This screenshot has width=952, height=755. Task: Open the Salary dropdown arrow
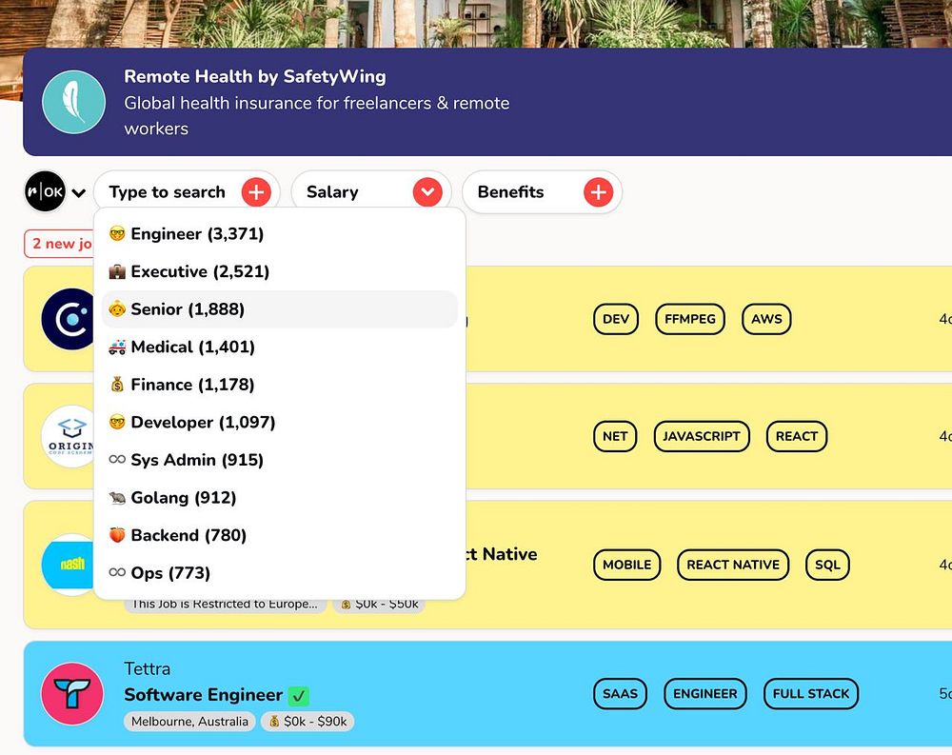[x=427, y=192]
